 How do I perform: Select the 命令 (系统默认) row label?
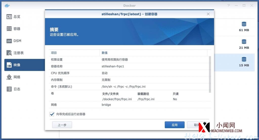[61, 87]
